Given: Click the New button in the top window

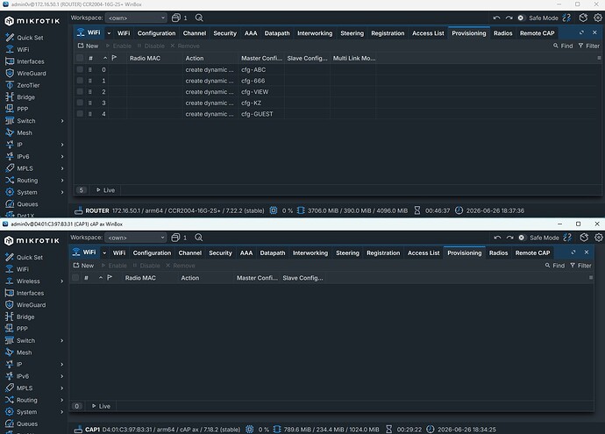Looking at the screenshot, I should (x=88, y=46).
